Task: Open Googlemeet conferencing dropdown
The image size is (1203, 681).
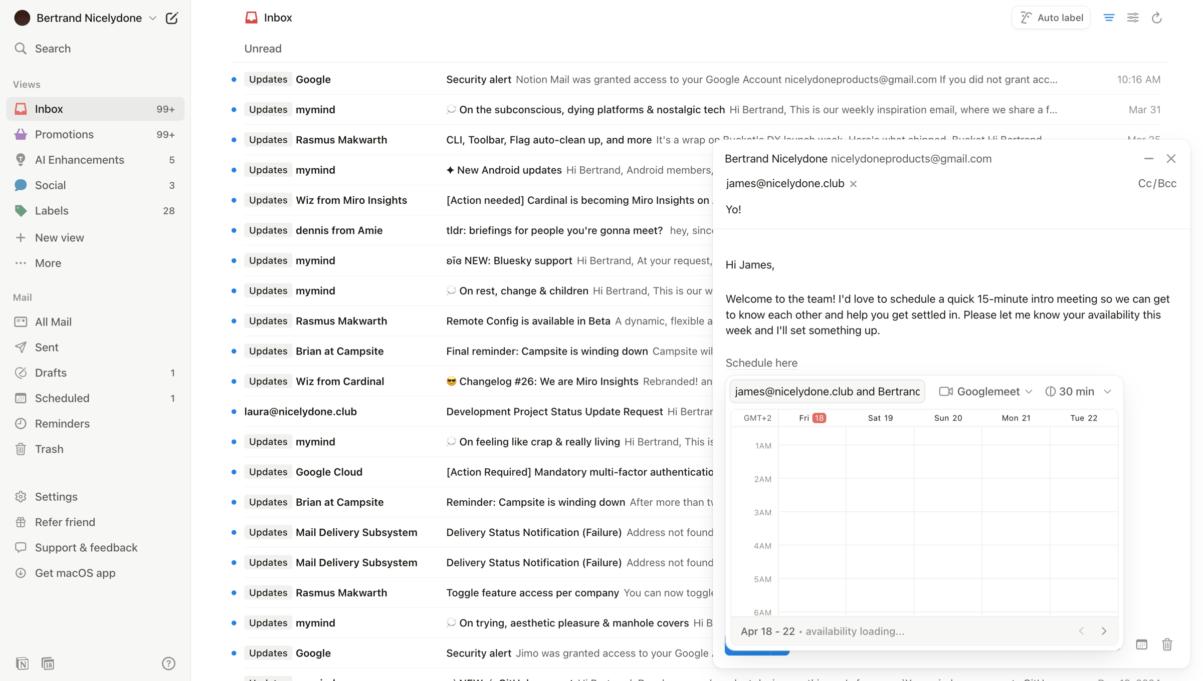Action: point(986,392)
